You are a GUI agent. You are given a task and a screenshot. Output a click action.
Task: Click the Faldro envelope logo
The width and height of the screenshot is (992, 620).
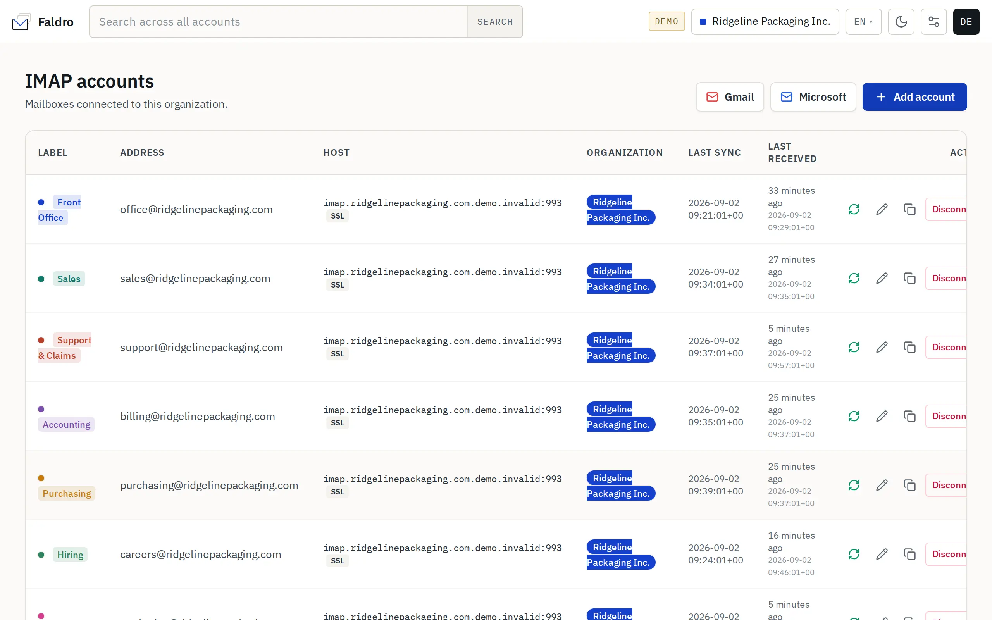click(x=21, y=22)
